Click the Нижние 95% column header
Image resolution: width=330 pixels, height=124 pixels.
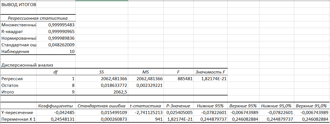pos(210,105)
